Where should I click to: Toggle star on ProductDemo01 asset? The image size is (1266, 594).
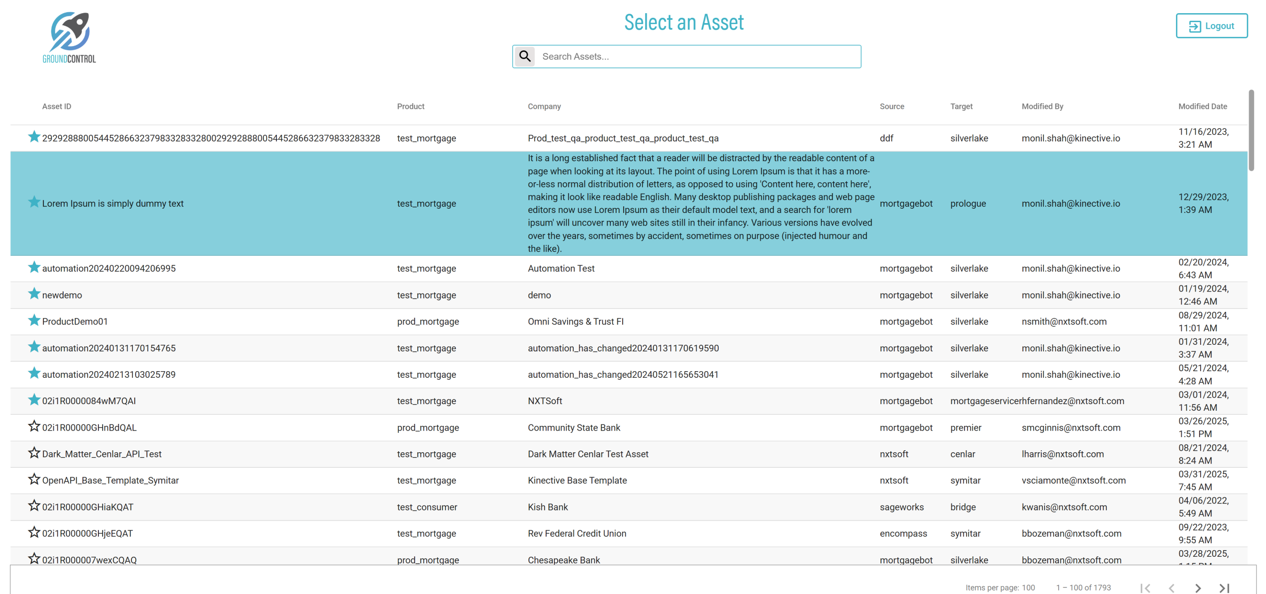coord(33,321)
